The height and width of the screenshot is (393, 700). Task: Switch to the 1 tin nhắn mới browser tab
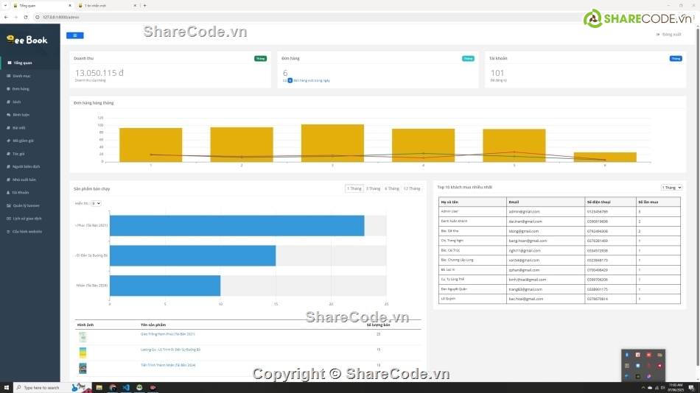(107, 5)
